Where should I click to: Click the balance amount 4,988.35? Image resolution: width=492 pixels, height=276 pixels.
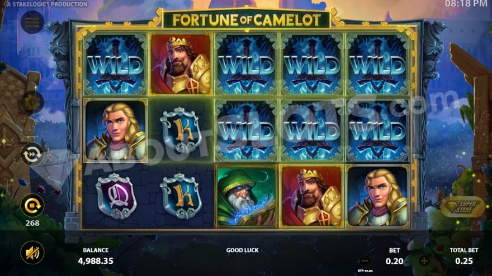(x=96, y=261)
